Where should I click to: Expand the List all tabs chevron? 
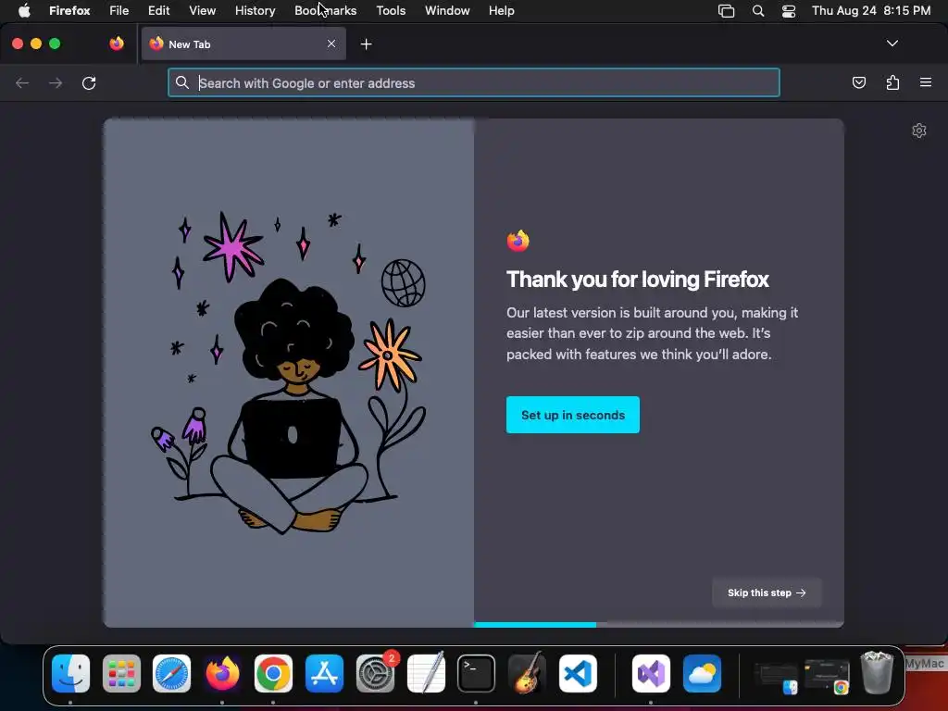892,44
